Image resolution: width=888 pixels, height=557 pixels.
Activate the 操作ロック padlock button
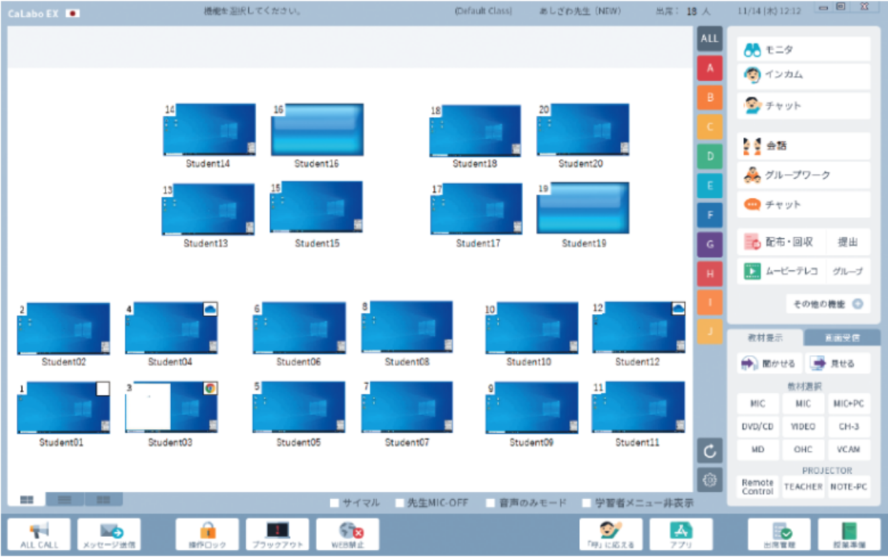(207, 534)
